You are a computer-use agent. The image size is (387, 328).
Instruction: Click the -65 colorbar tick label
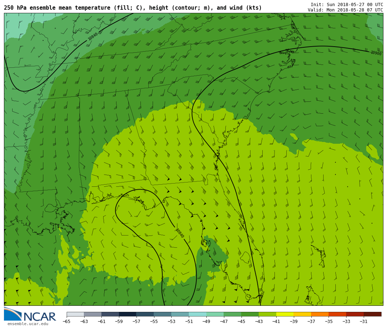(66, 321)
